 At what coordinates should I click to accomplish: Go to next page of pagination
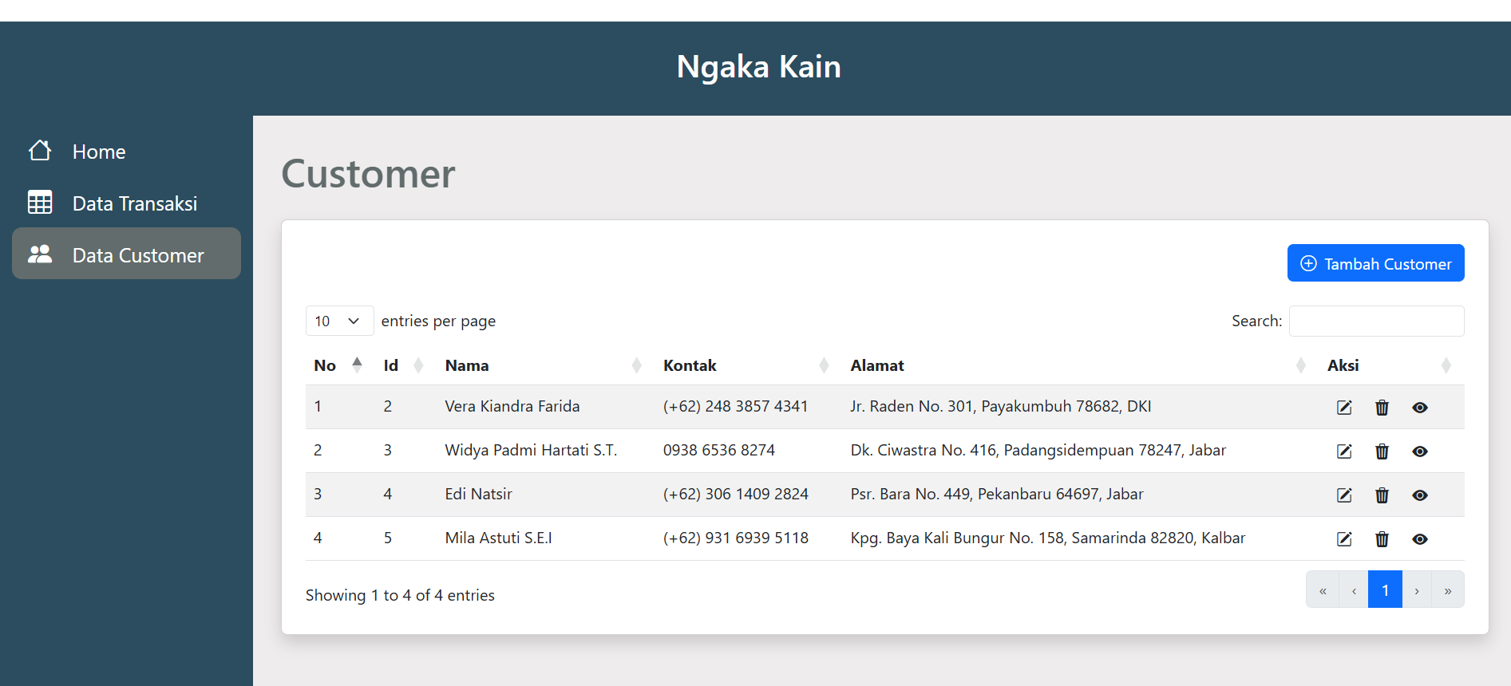1417,590
